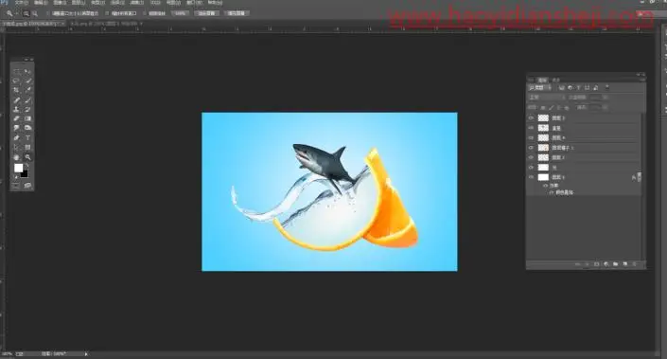Create a new layer from the Layers panel footer
667x359 pixels.
[x=624, y=264]
